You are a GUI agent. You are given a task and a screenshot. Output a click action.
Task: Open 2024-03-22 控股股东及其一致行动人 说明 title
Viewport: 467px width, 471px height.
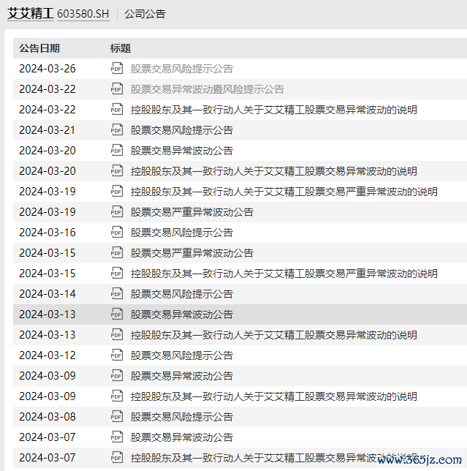coord(274,110)
